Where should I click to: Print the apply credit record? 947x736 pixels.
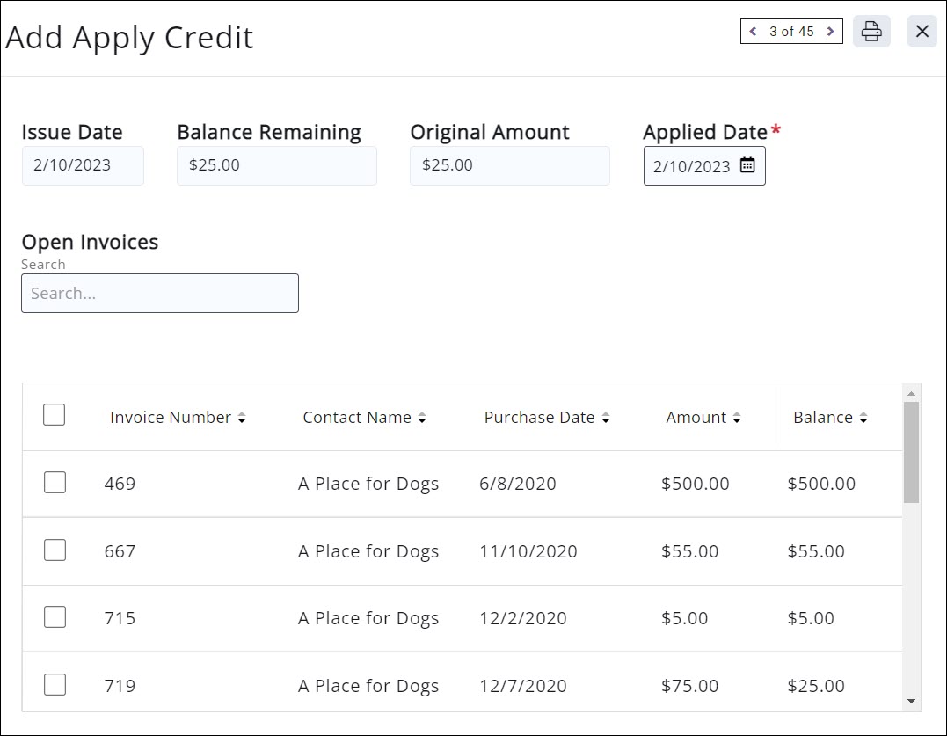(x=871, y=31)
